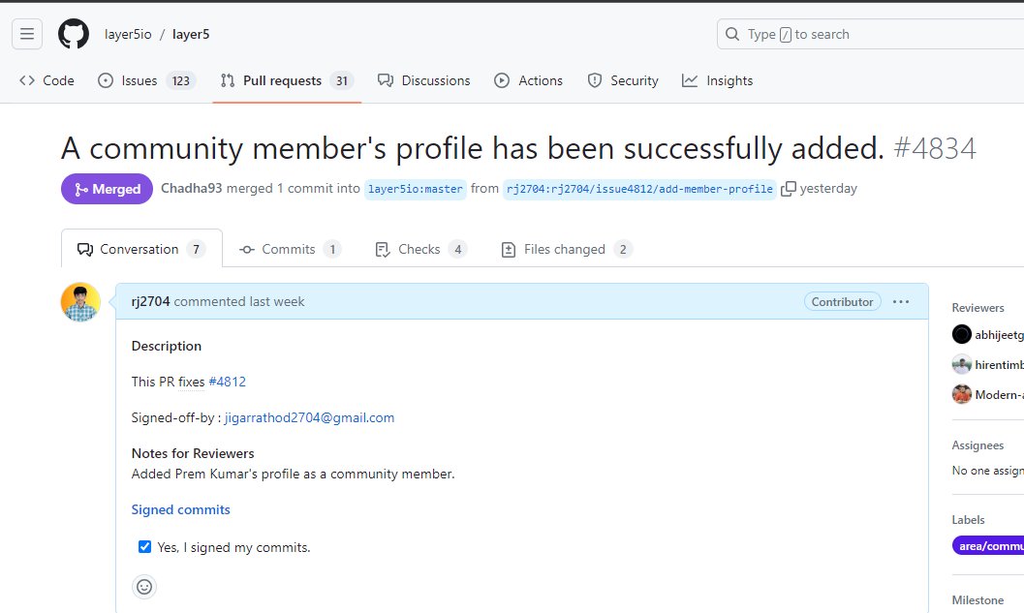Click the Issues count badge 123
The image size is (1024, 613).
point(181,81)
